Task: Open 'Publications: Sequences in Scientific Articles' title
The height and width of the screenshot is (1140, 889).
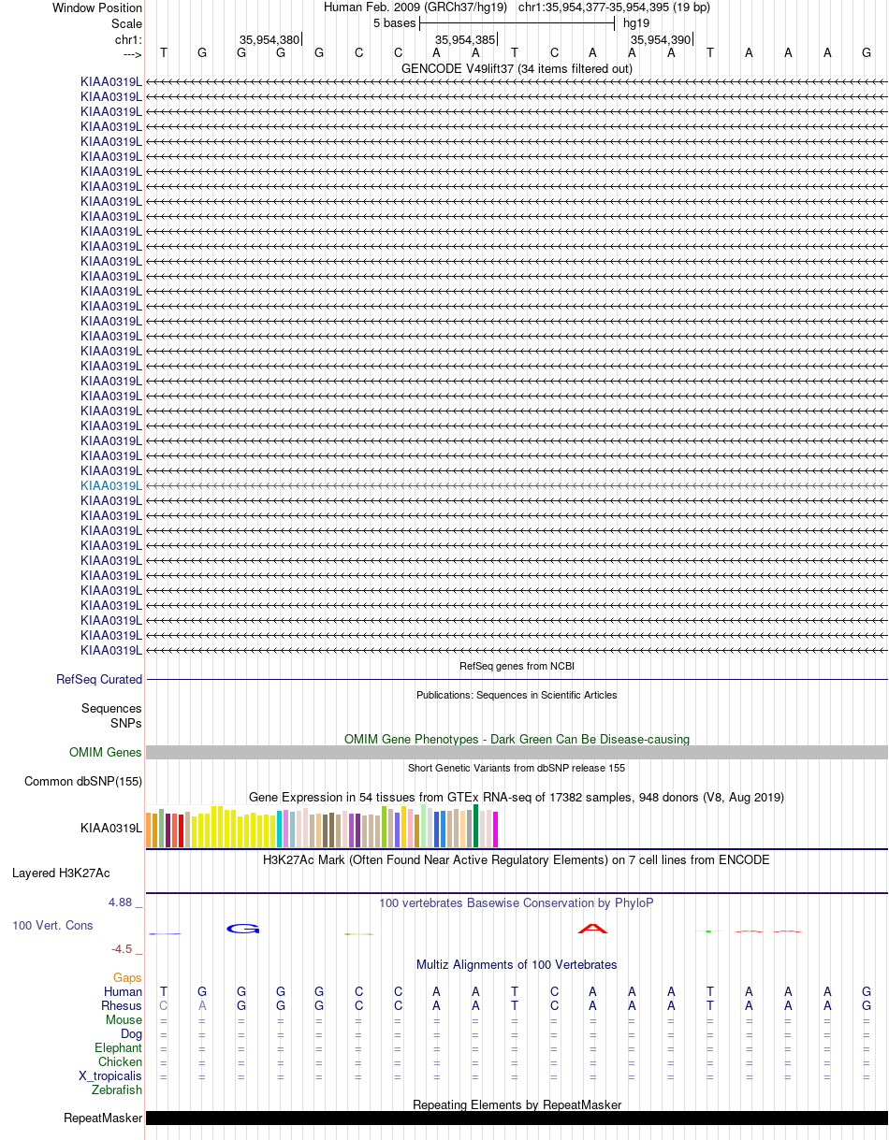Action: [517, 695]
